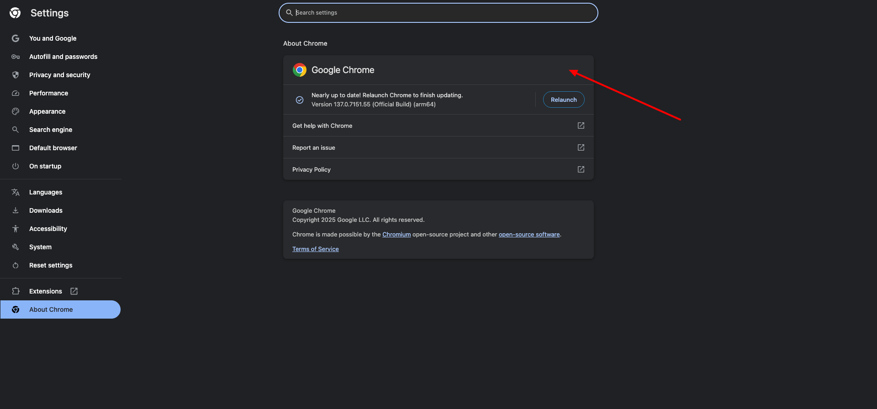Click the wrench icon for System
This screenshot has width=877, height=409.
coord(16,247)
